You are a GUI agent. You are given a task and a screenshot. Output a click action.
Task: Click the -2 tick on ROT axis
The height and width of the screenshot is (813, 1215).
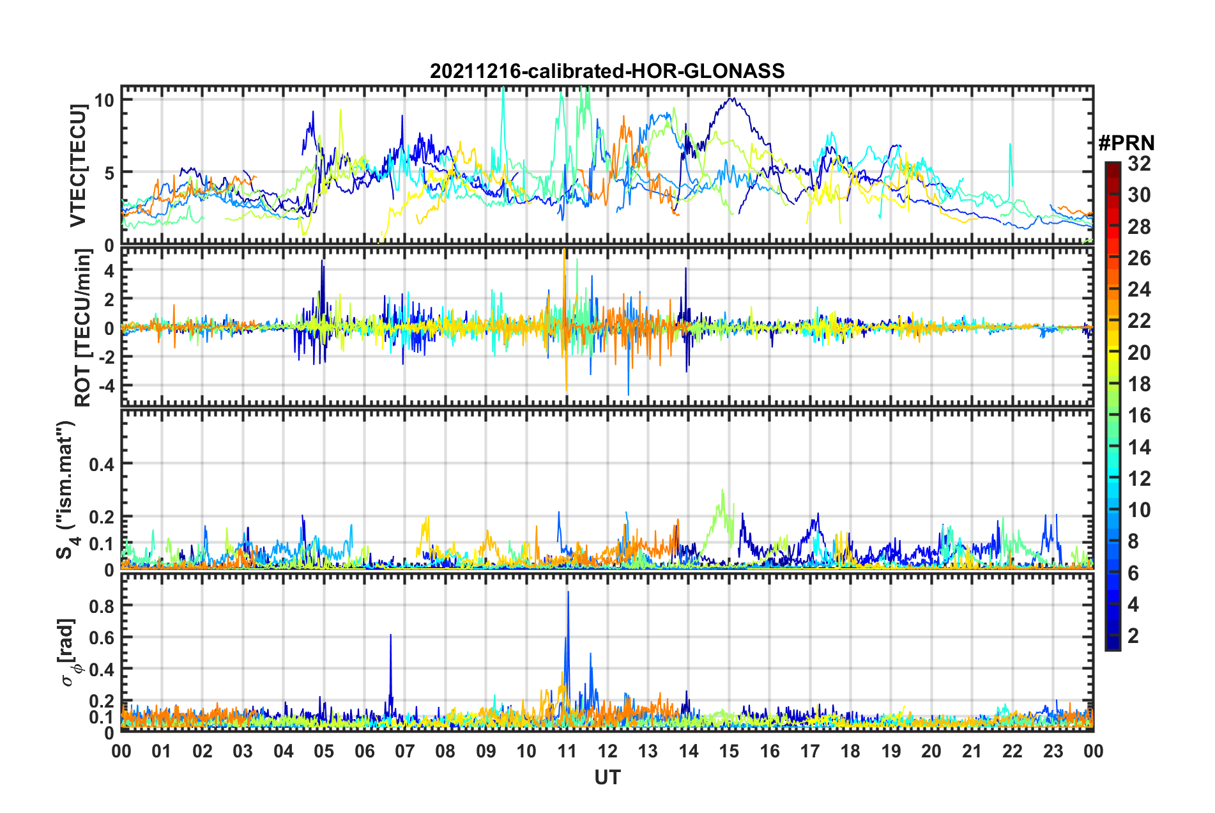105,357
